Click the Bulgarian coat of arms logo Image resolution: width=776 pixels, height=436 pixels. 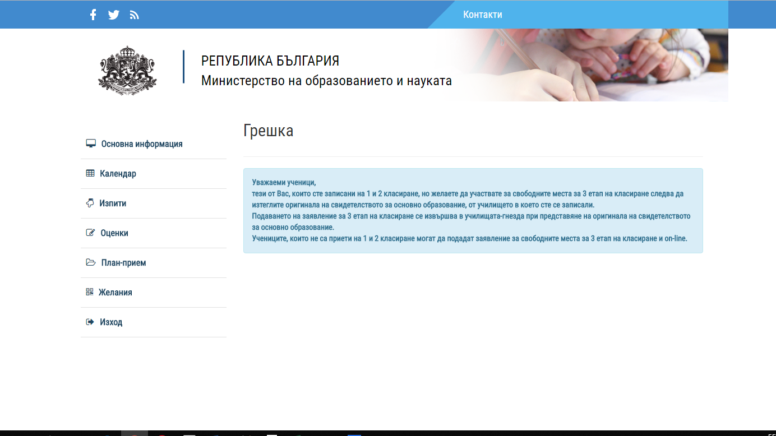point(127,71)
